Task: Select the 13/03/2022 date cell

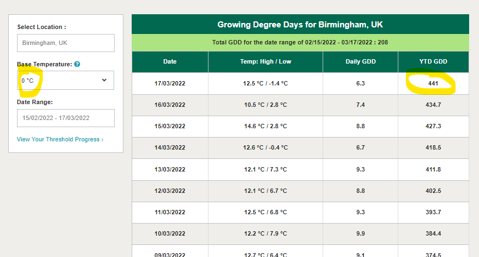Action: pyautogui.click(x=170, y=169)
